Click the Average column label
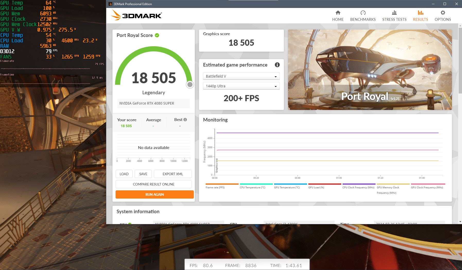462x270 pixels. pos(154,120)
